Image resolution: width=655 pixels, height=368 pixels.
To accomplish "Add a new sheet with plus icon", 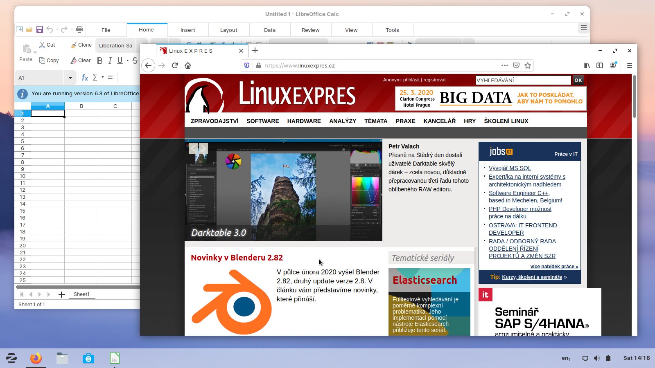I will pyautogui.click(x=61, y=294).
